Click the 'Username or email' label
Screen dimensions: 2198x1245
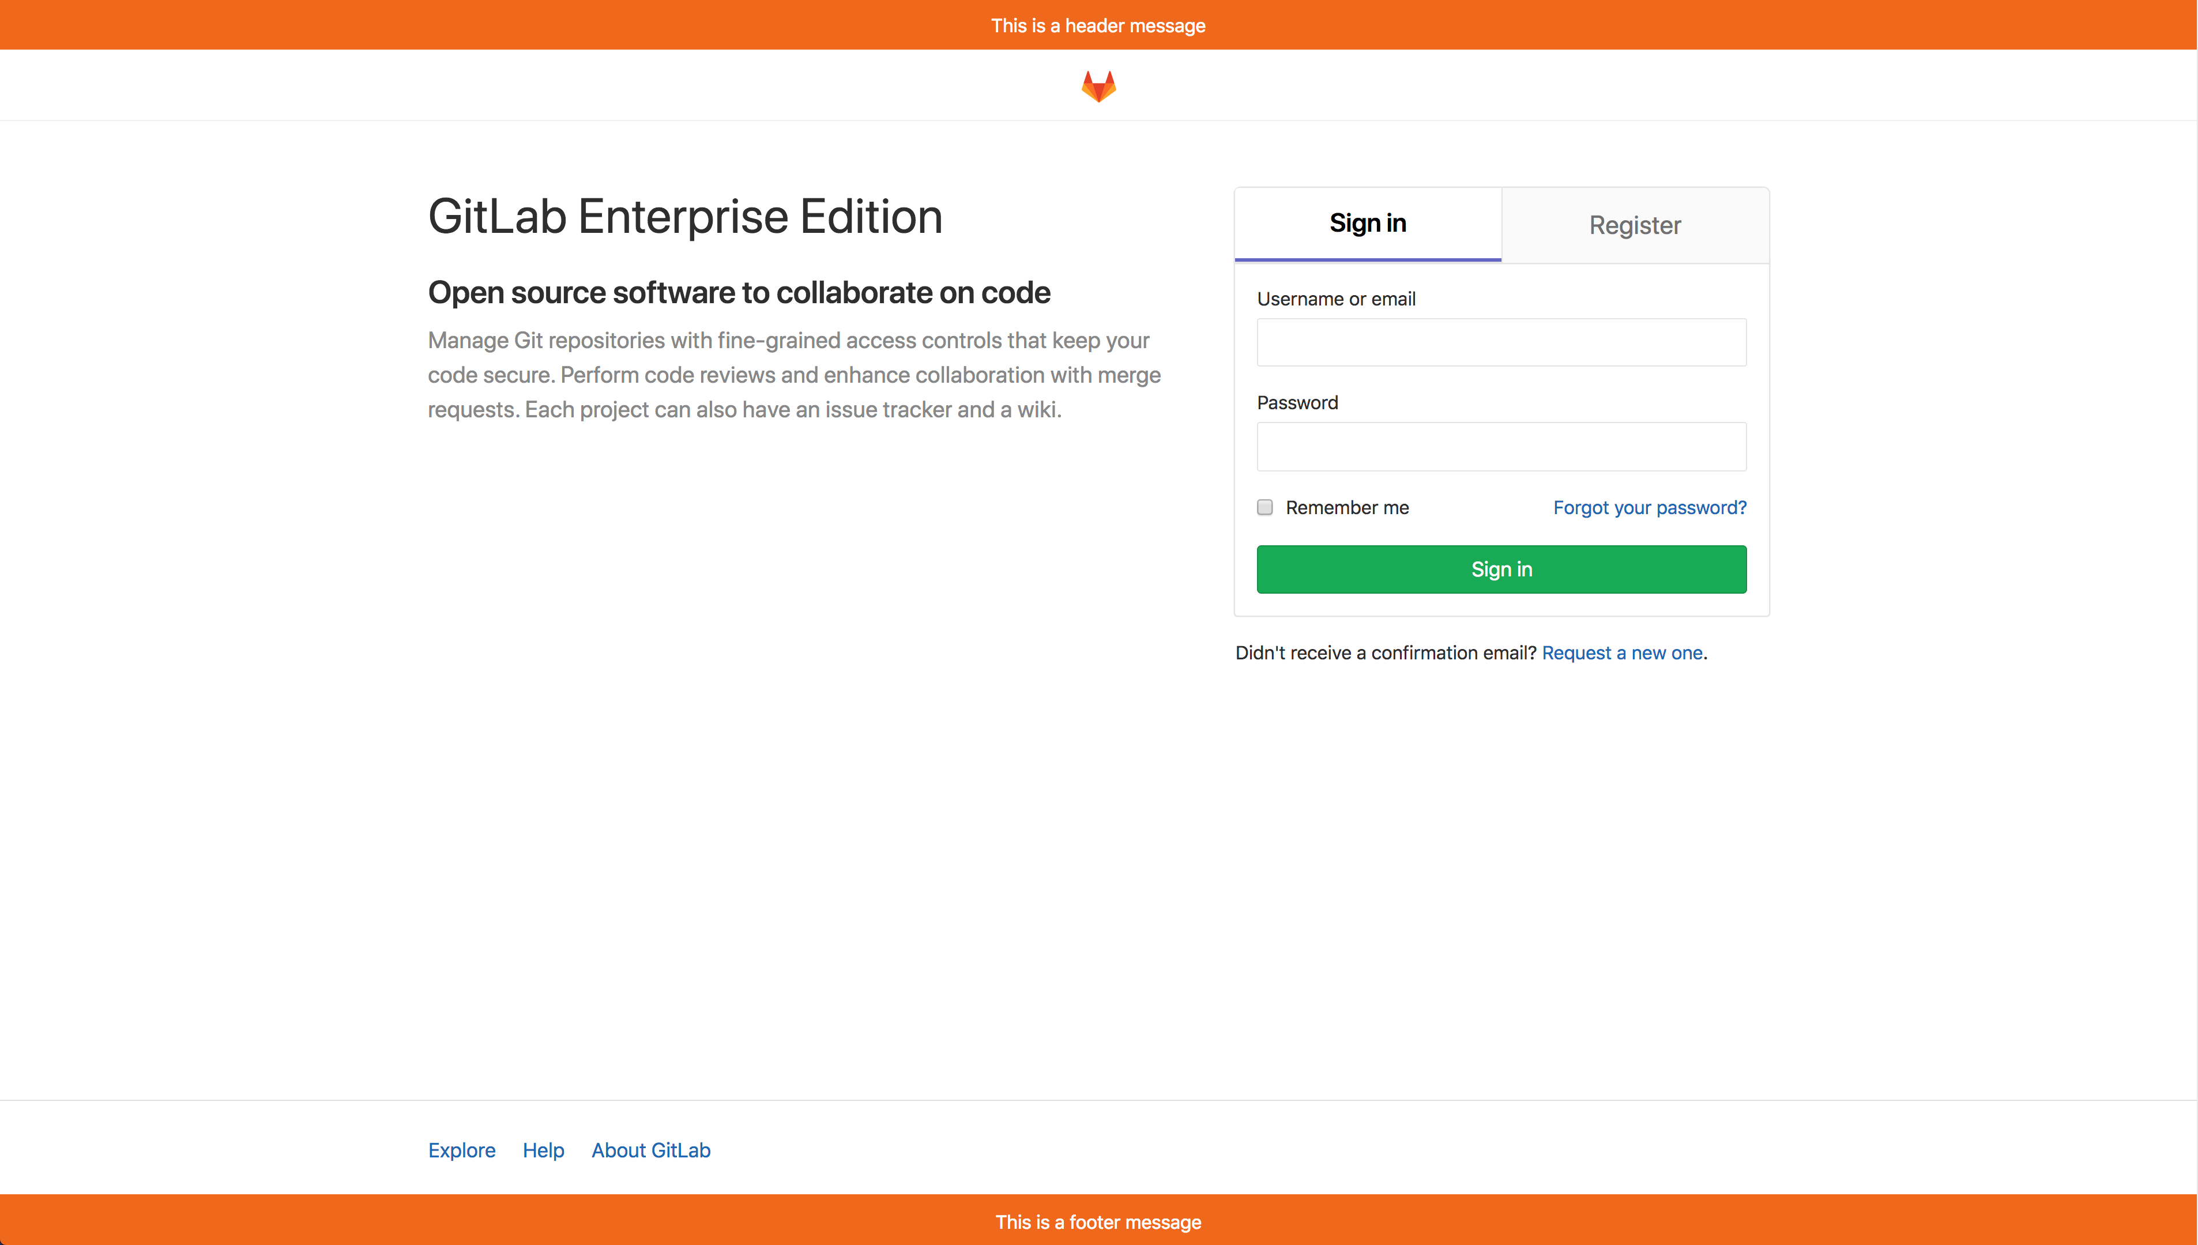[1336, 299]
